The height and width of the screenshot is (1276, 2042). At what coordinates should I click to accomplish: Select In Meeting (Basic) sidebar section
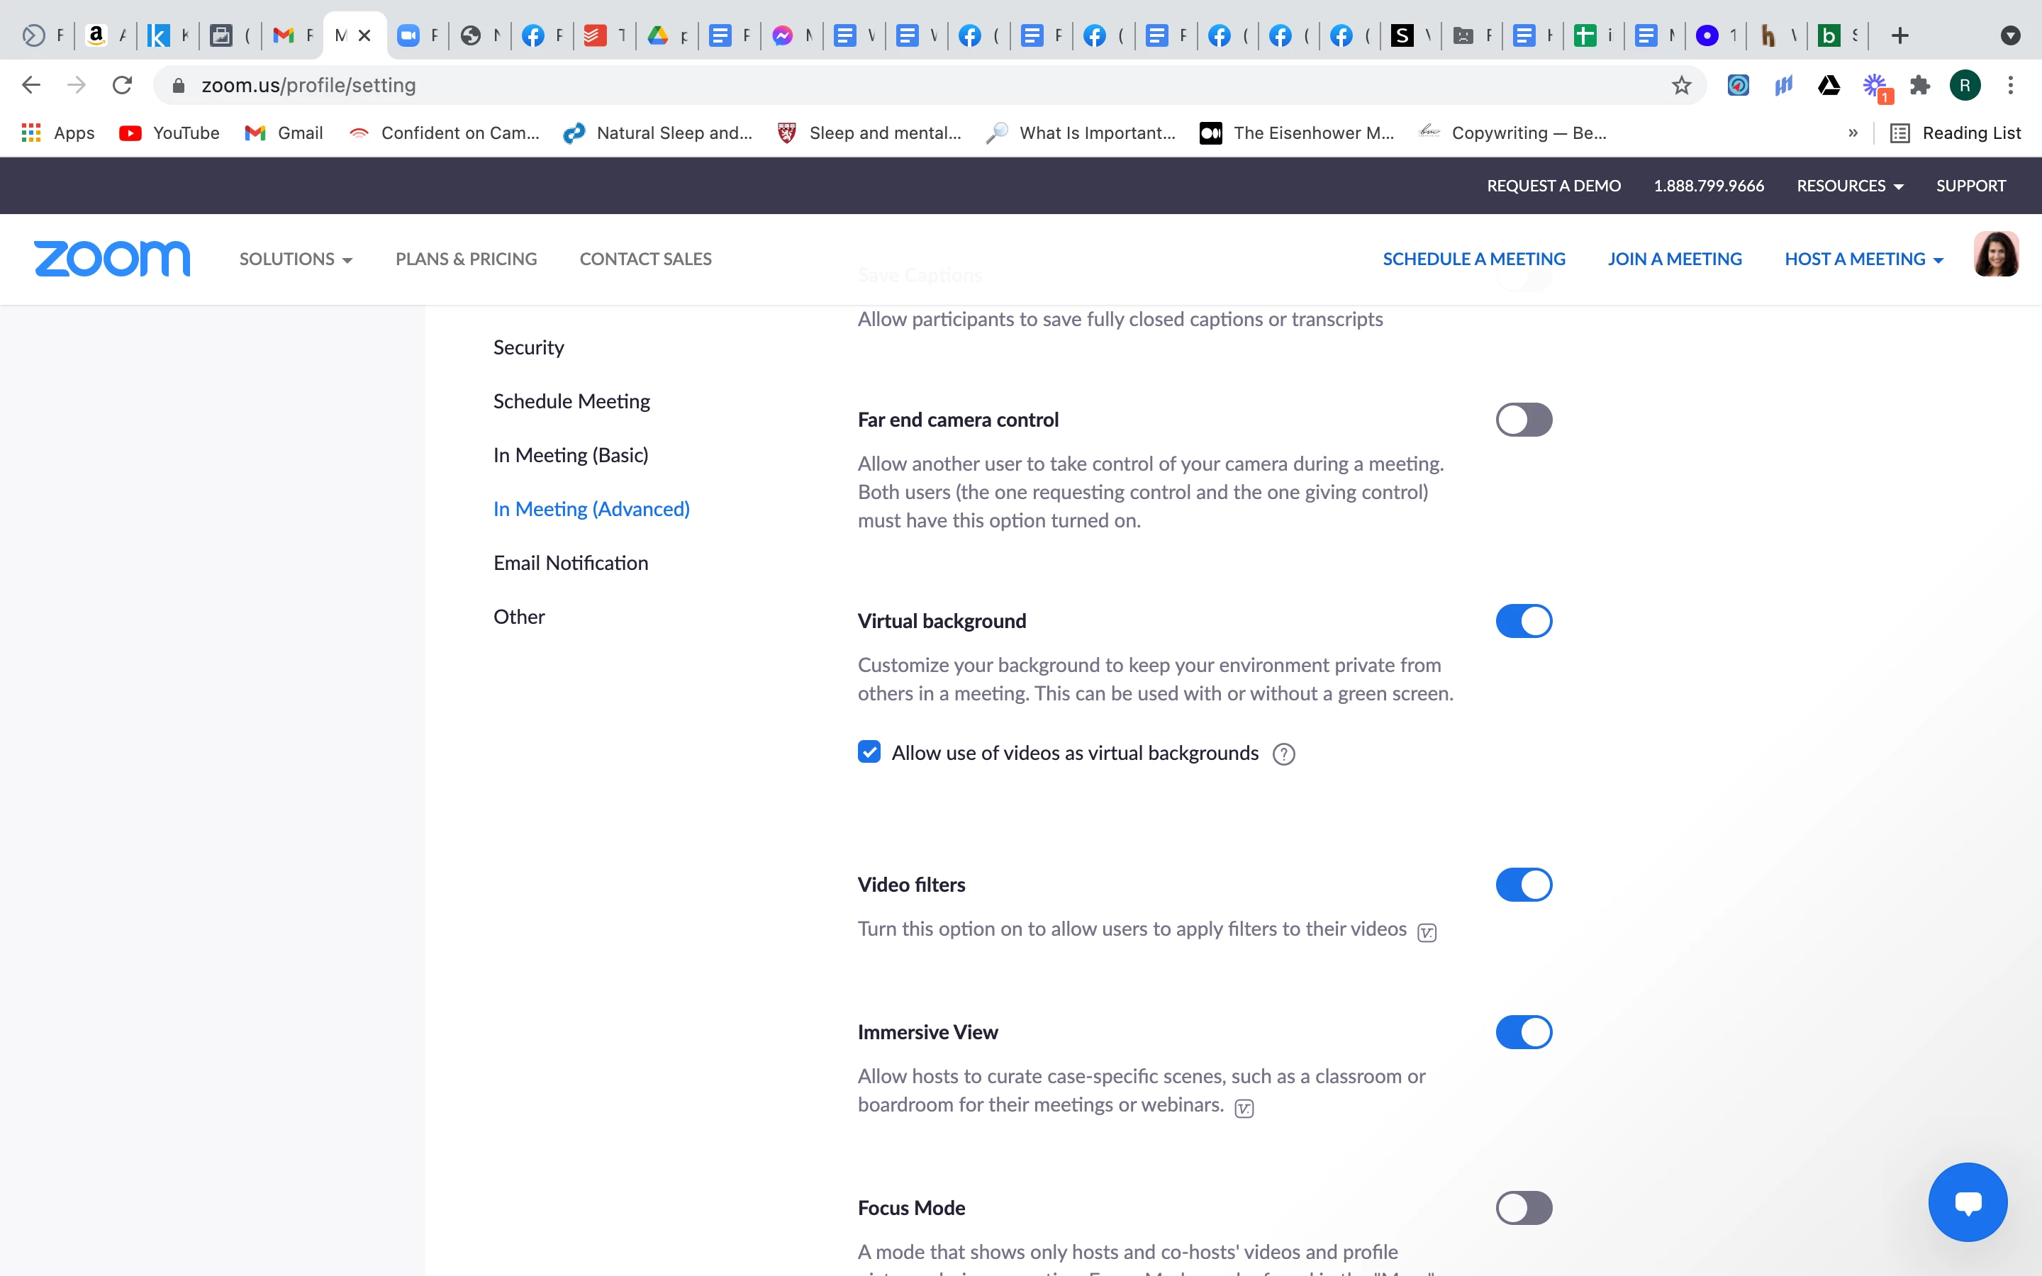(570, 455)
